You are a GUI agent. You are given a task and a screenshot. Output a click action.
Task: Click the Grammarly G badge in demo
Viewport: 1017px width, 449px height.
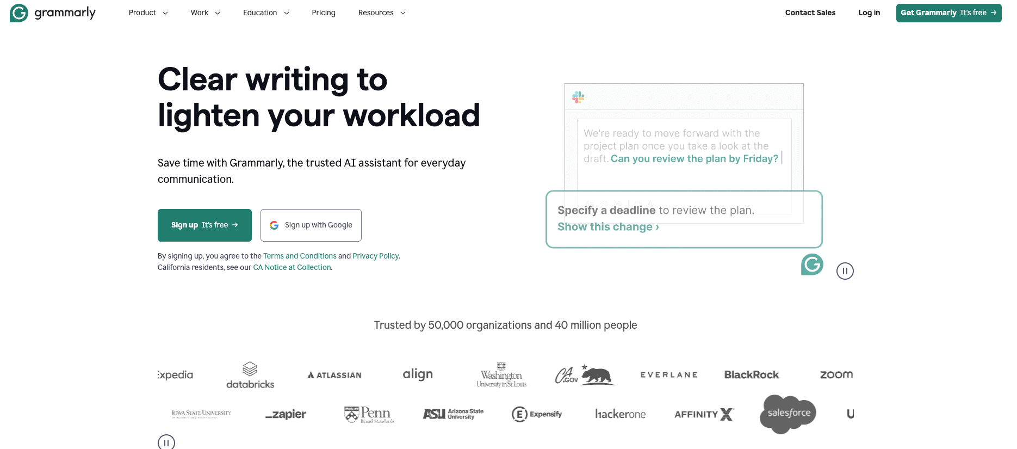812,265
